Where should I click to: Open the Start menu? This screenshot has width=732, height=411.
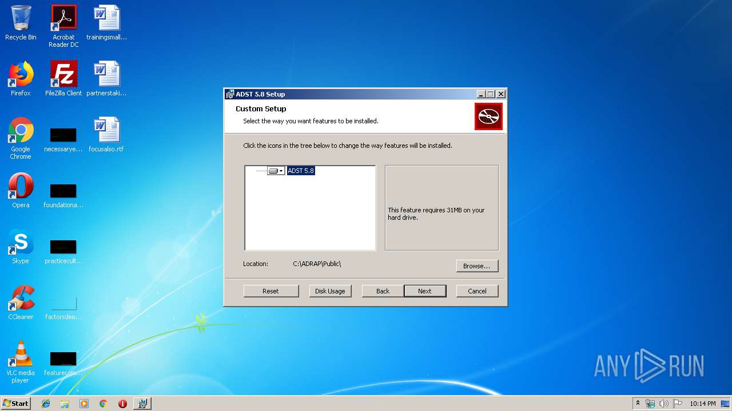(x=15, y=403)
